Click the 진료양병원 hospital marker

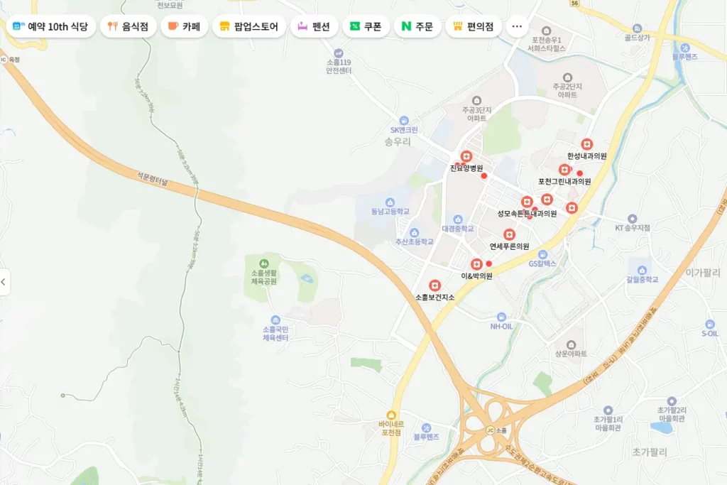(465, 156)
